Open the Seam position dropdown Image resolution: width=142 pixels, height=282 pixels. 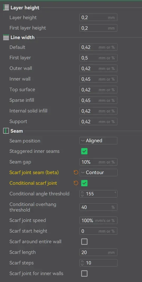click(98, 141)
